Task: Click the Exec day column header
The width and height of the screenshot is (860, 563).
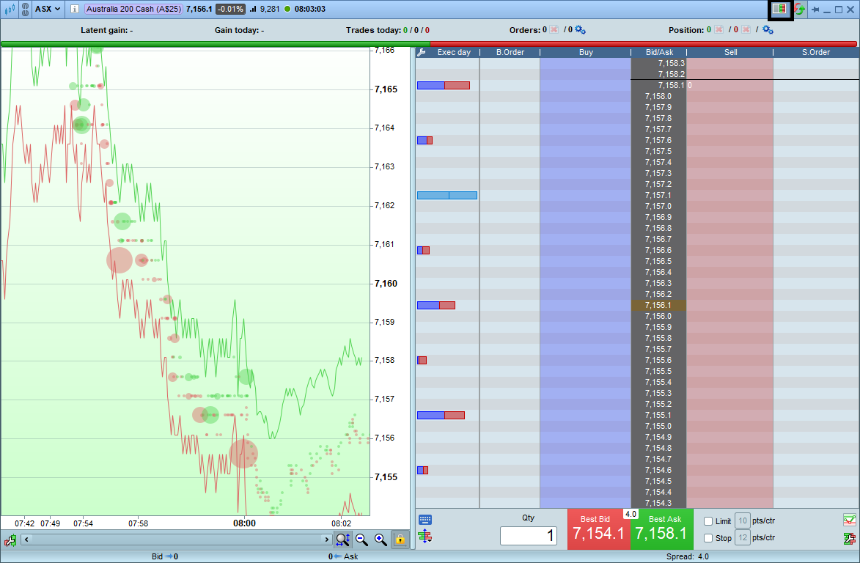Action: 454,52
